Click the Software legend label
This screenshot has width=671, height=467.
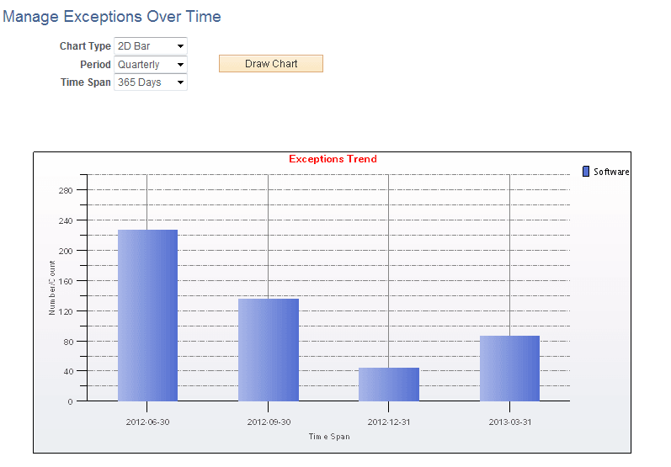pos(611,172)
